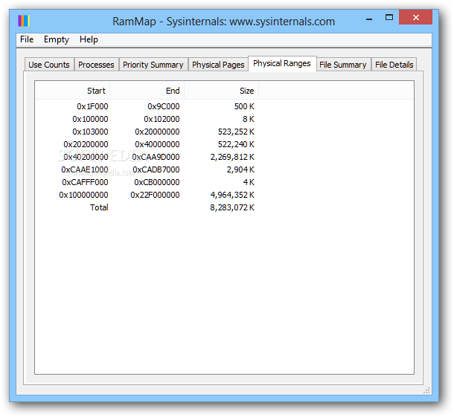Image resolution: width=454 pixels, height=417 pixels.
Task: Click the 500 K size value
Action: click(244, 106)
